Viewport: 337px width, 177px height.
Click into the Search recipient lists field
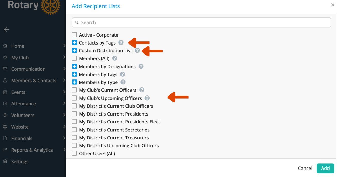(x=201, y=22)
